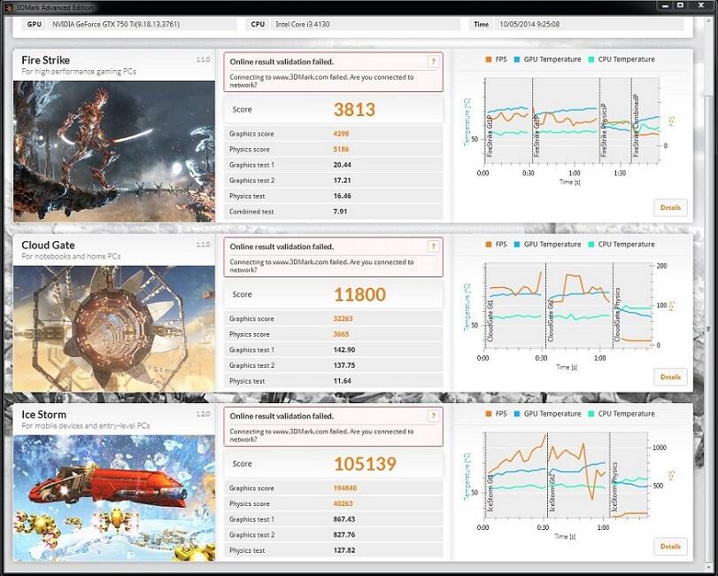Click the Ice Storm physics score 40263
Image resolution: width=718 pixels, height=576 pixels.
point(343,503)
